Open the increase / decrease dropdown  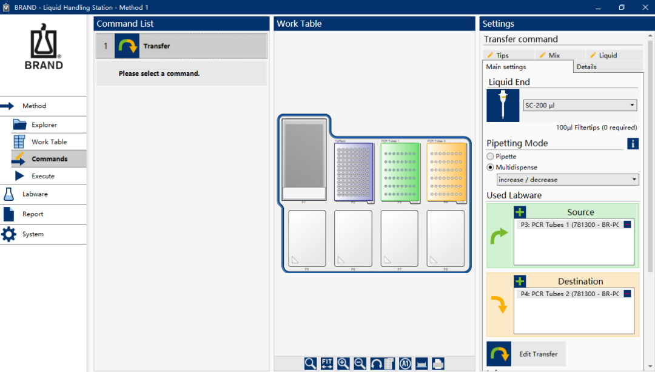(567, 180)
